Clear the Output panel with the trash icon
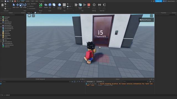This screenshot has width=177, height=99. [150, 82]
